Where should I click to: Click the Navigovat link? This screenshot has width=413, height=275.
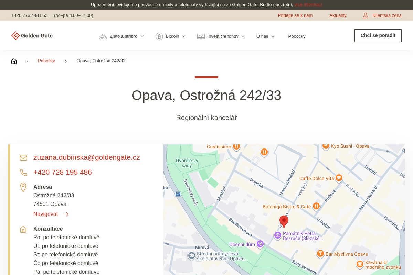pyautogui.click(x=45, y=214)
